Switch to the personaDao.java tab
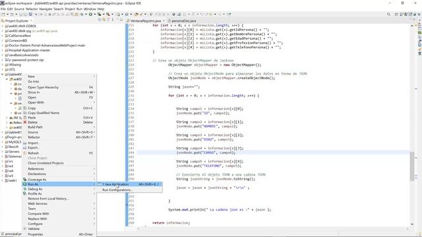 (x=182, y=20)
